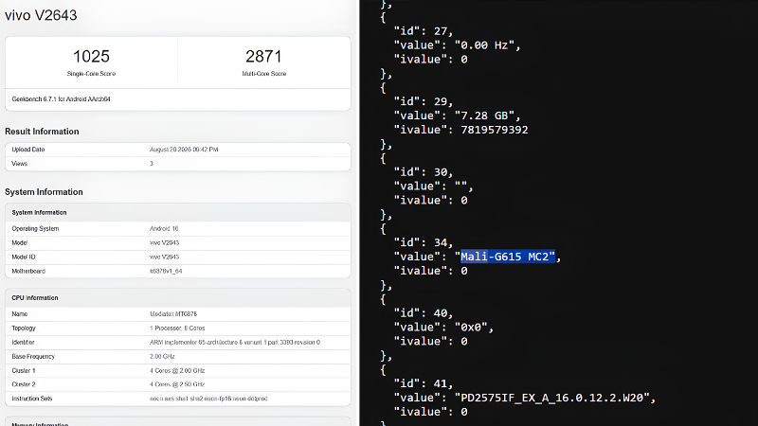
Task: Select the ivalue number 7819579392
Action: click(x=495, y=130)
